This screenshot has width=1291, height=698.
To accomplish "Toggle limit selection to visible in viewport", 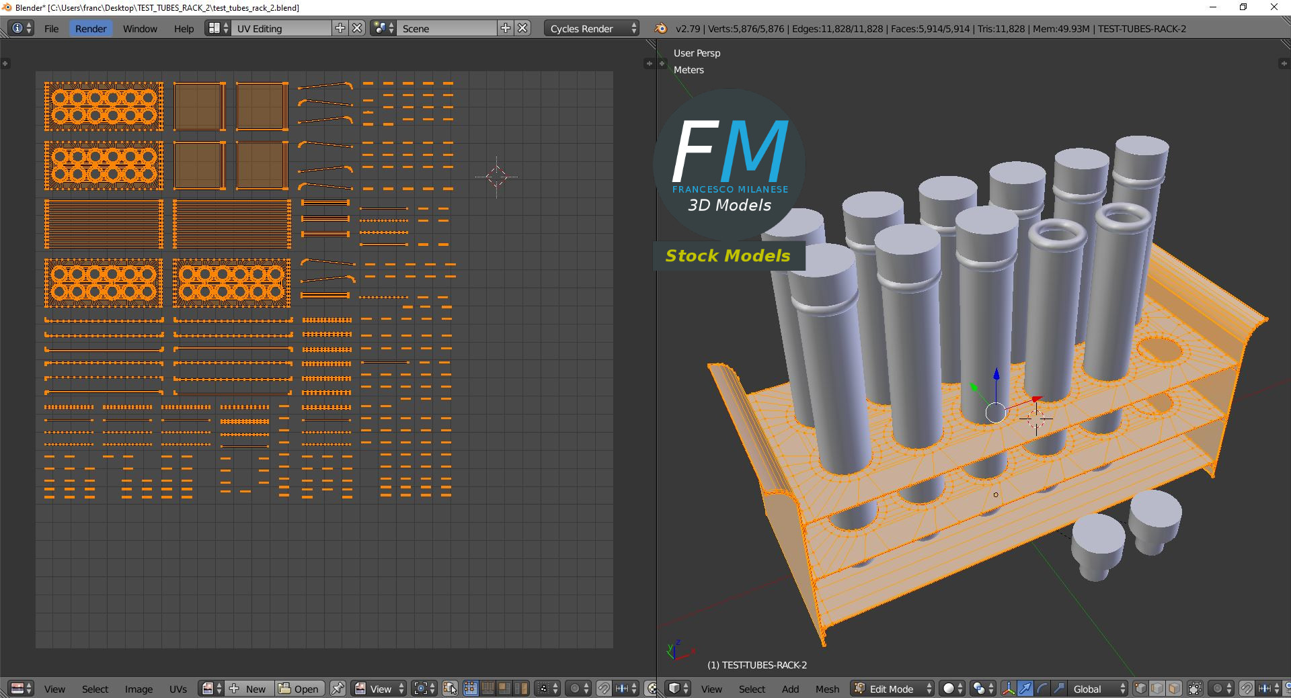I will coord(1195,689).
